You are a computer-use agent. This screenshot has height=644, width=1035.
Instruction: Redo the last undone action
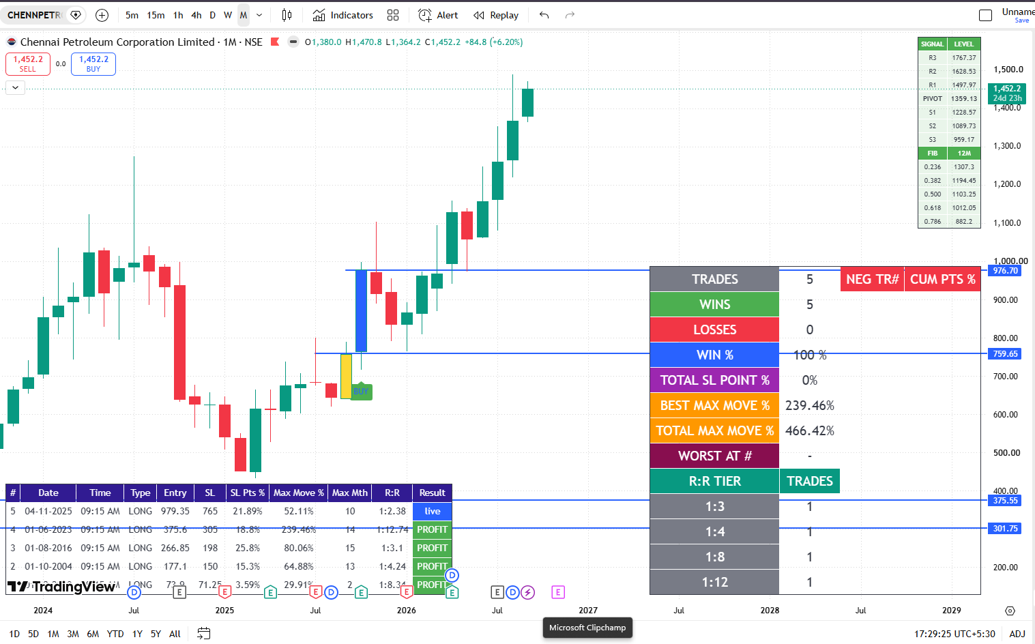pos(570,15)
